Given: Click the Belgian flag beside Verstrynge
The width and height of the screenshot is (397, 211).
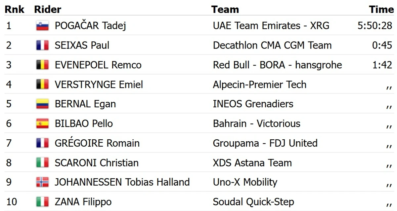Looking at the screenshot, I should point(42,85).
